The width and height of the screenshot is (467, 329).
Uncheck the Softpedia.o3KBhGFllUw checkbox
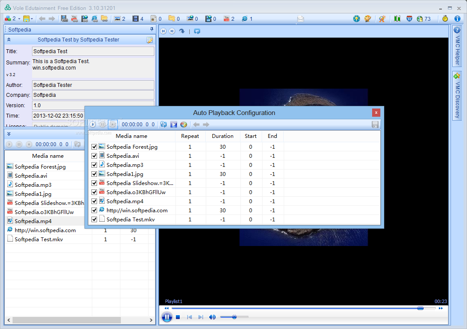pyautogui.click(x=94, y=192)
